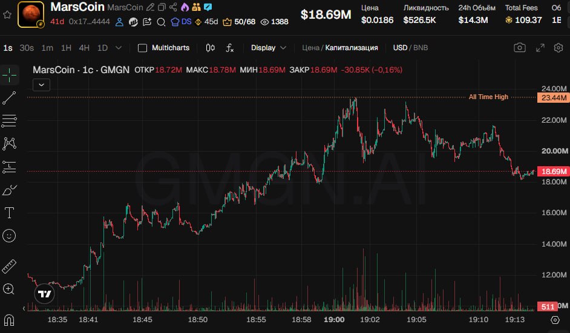This screenshot has width=570, height=333.
Task: Click the yellow people group icon
Action: coord(196,7)
